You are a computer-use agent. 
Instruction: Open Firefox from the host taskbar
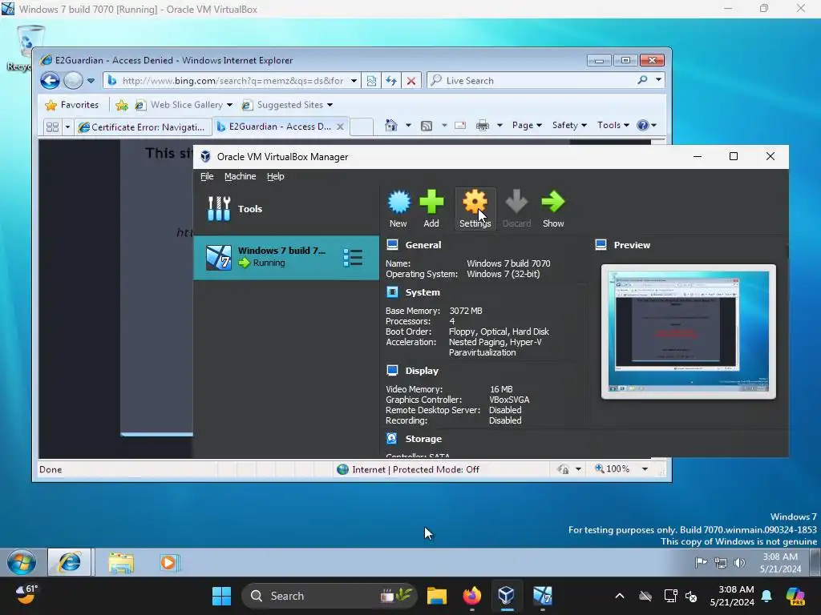click(x=471, y=596)
